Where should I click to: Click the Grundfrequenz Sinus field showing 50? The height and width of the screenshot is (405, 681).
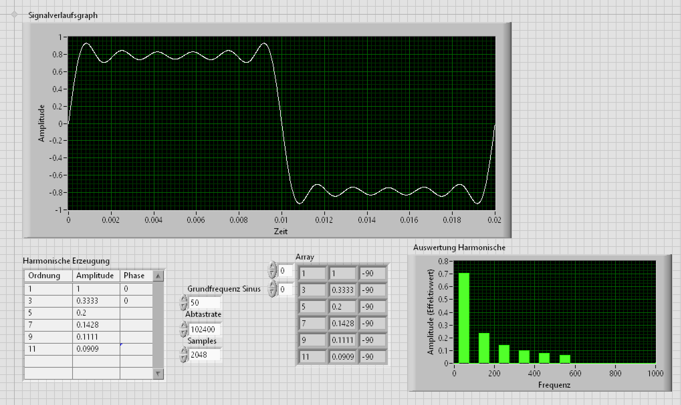pyautogui.click(x=204, y=303)
